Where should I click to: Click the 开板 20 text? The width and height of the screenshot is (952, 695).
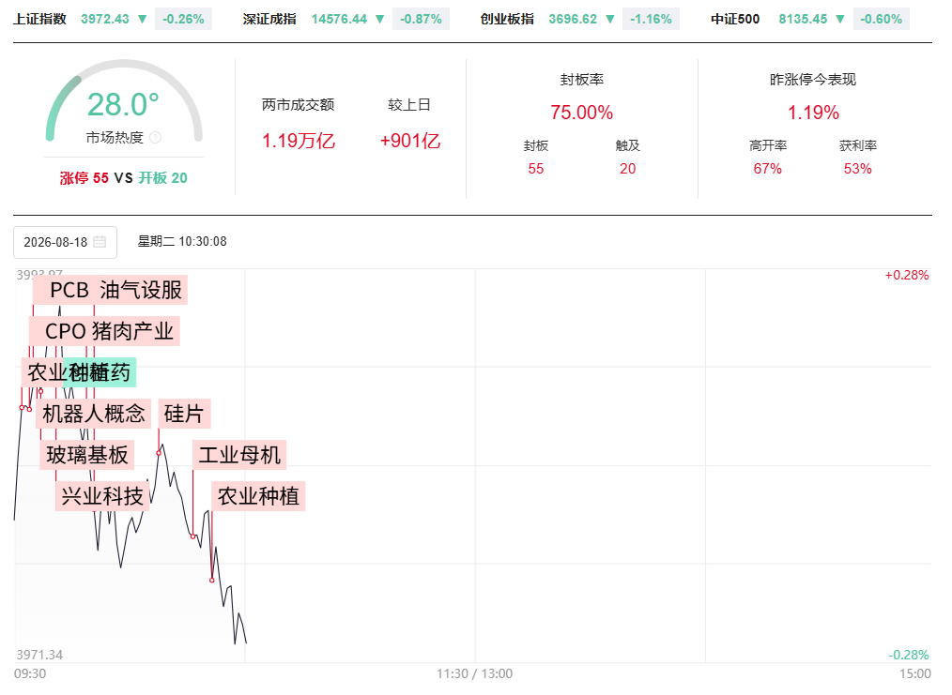tap(162, 177)
